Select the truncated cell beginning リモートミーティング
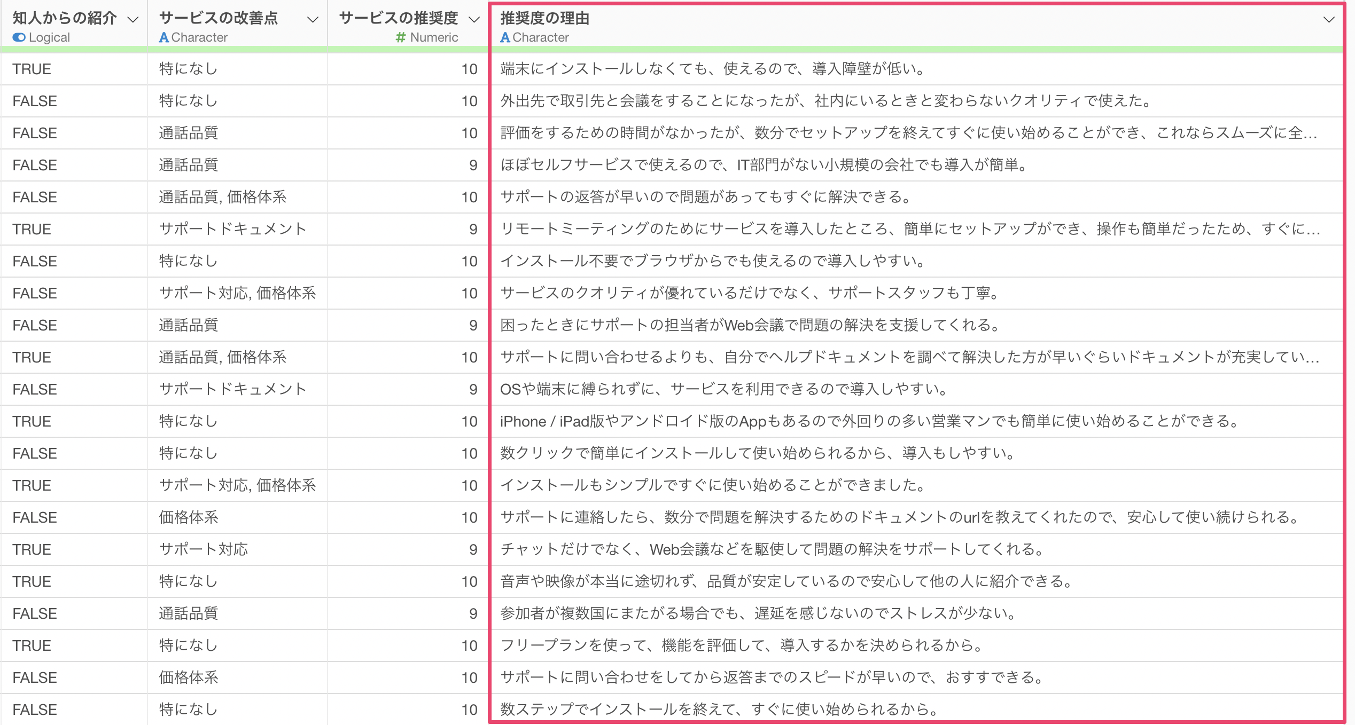This screenshot has width=1355, height=725. pos(909,229)
